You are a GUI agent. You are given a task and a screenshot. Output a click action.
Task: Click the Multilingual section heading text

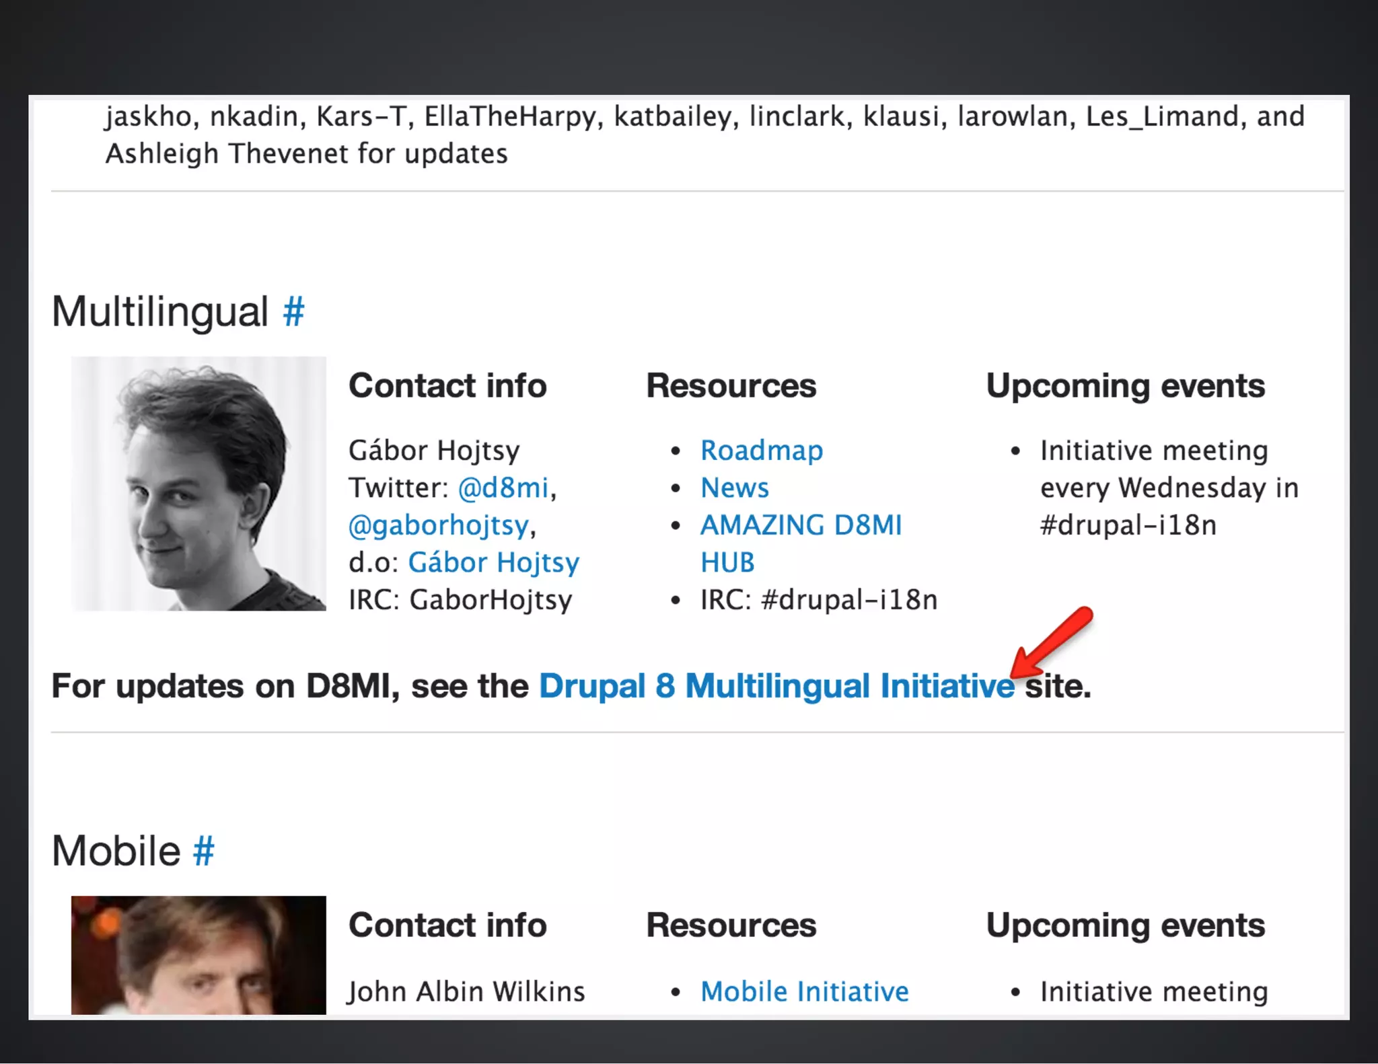pyautogui.click(x=160, y=313)
